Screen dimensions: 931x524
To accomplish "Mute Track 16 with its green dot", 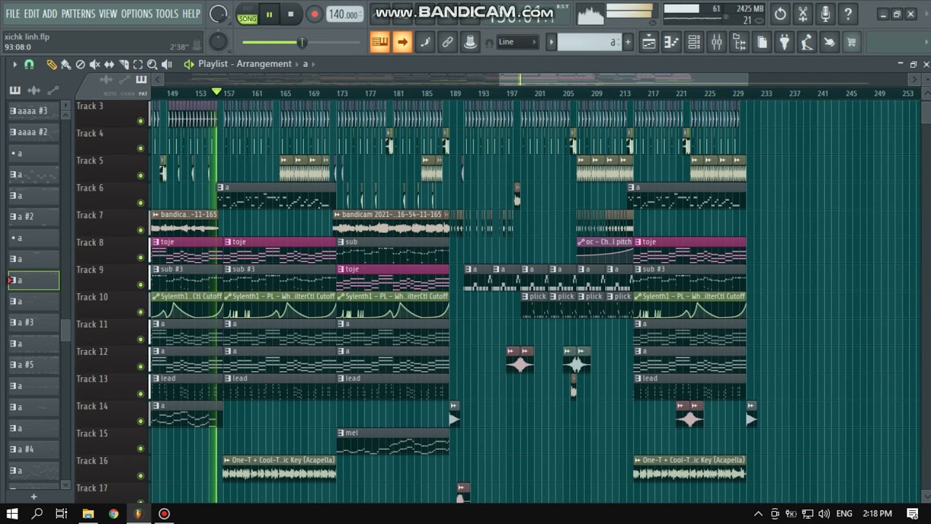I will [140, 475].
